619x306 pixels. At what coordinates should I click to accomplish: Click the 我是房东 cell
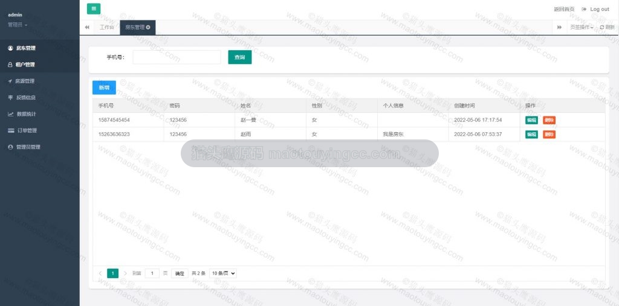pos(413,134)
